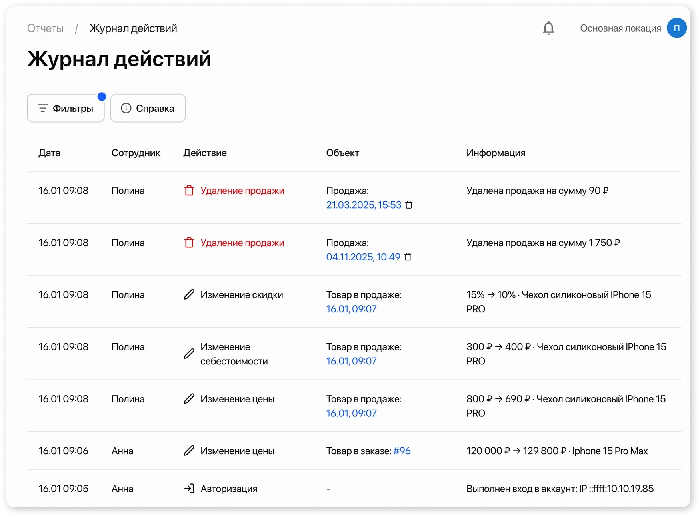Click the pencil icon beside Изменение скидки
Viewport: 700px width, 517px height.
tap(189, 295)
